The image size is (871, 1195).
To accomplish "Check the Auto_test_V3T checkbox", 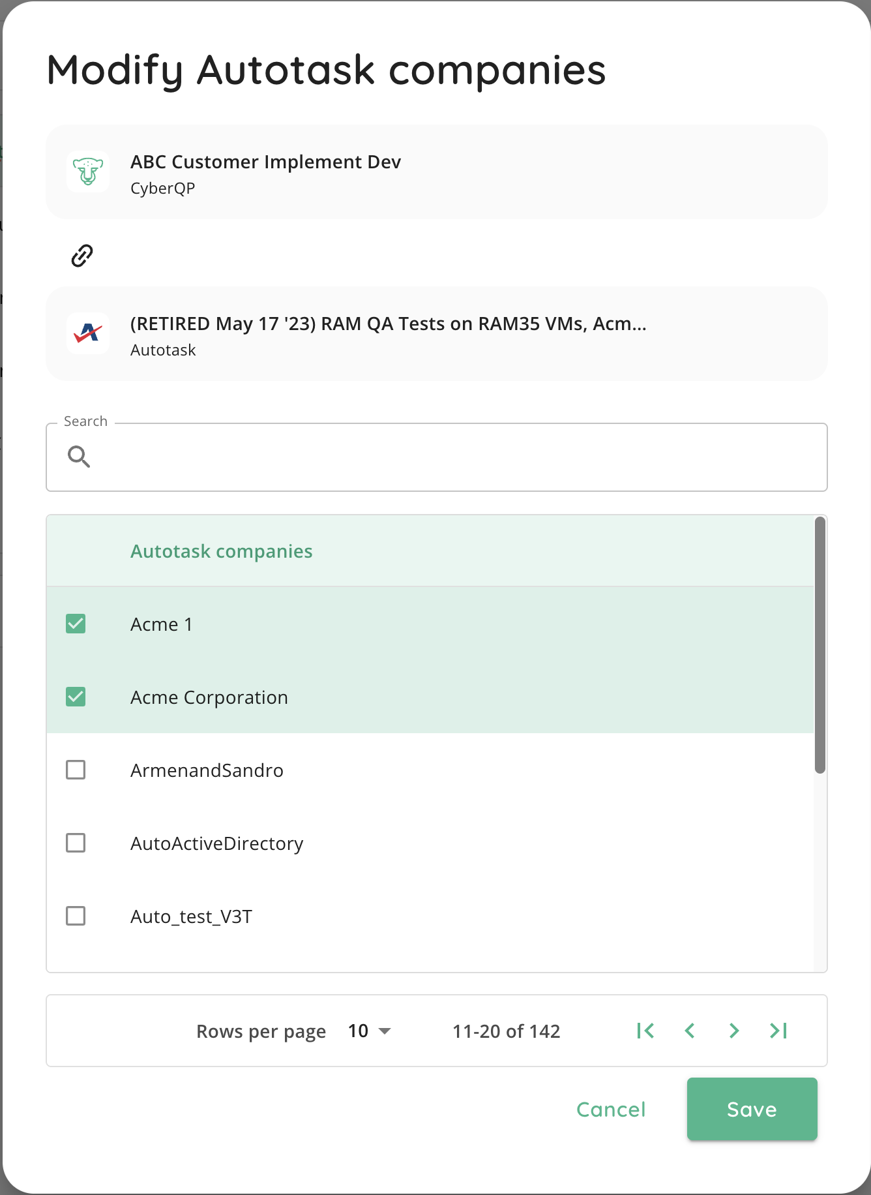I will coord(76,916).
